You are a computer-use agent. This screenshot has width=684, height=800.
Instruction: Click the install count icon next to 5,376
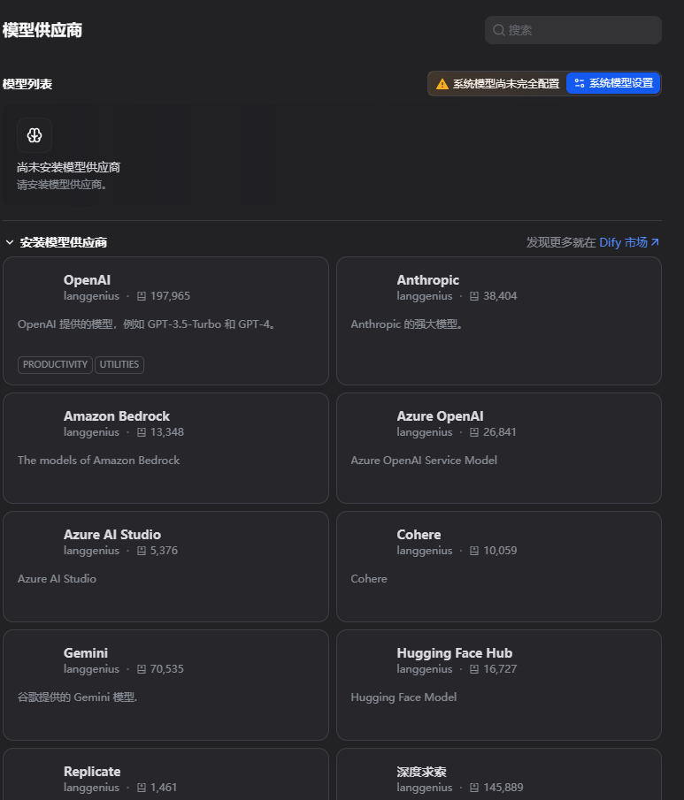click(142, 551)
